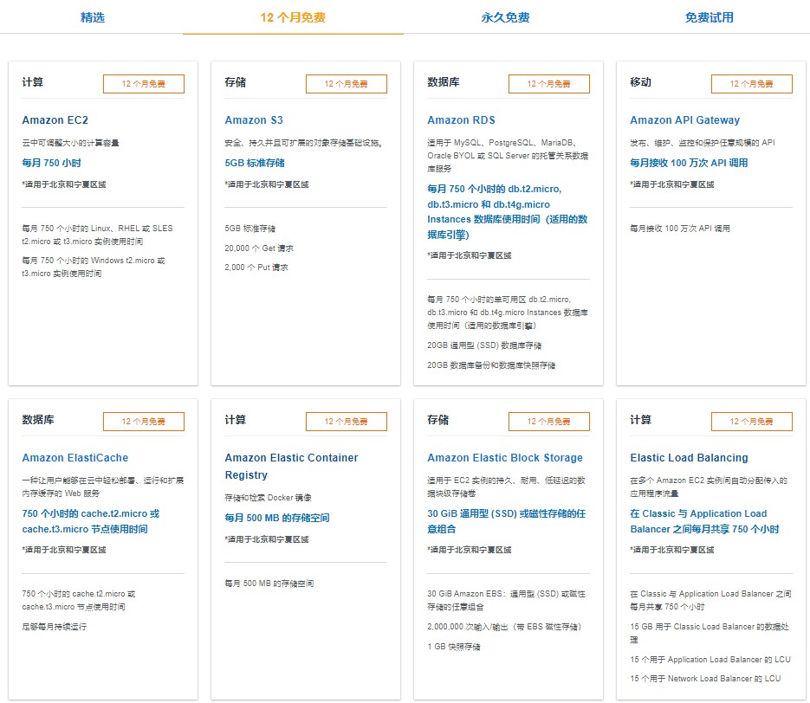Screen dimensions: 810x703
Task: Click 15 个用于 Network Load Balancer 的 LCU
Action: [x=705, y=679]
